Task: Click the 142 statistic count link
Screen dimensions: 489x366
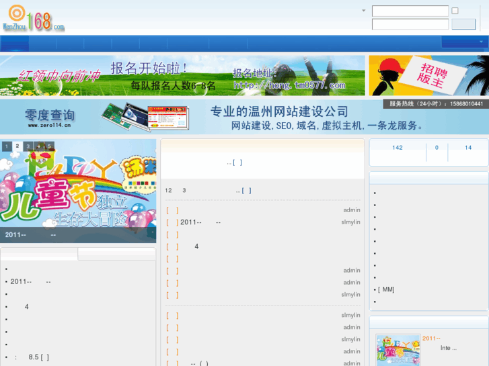Action: point(398,148)
